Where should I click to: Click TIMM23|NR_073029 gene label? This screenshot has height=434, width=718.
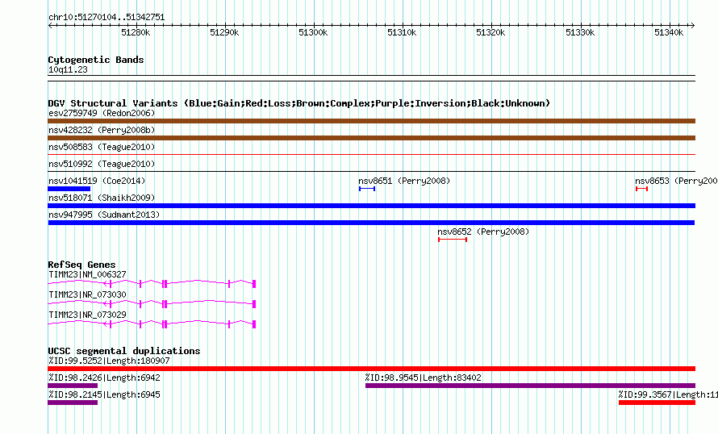pyautogui.click(x=87, y=315)
